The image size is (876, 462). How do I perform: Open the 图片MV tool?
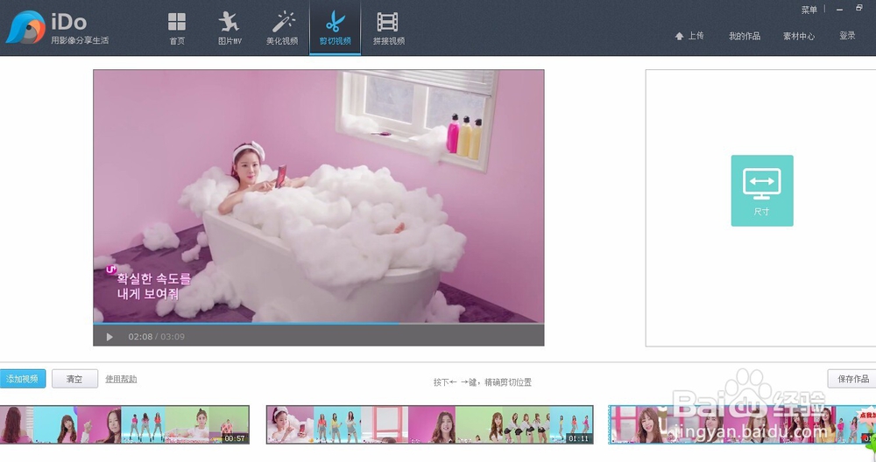point(230,28)
